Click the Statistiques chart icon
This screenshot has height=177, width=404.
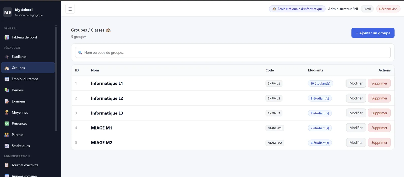pyautogui.click(x=7, y=146)
